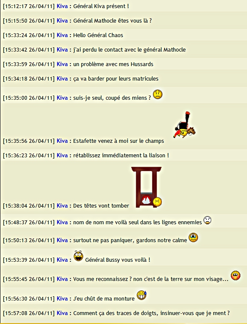The height and width of the screenshot is (324, 247).
Task: Click Kiva's name in the last message
Action: pyautogui.click(x=62, y=313)
